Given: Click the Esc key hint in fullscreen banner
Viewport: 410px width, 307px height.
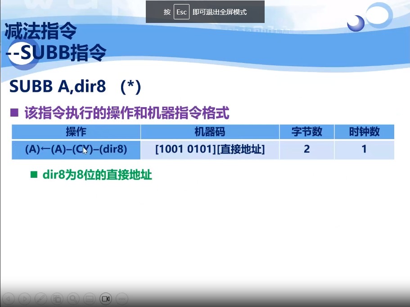Looking at the screenshot, I should pyautogui.click(x=181, y=12).
